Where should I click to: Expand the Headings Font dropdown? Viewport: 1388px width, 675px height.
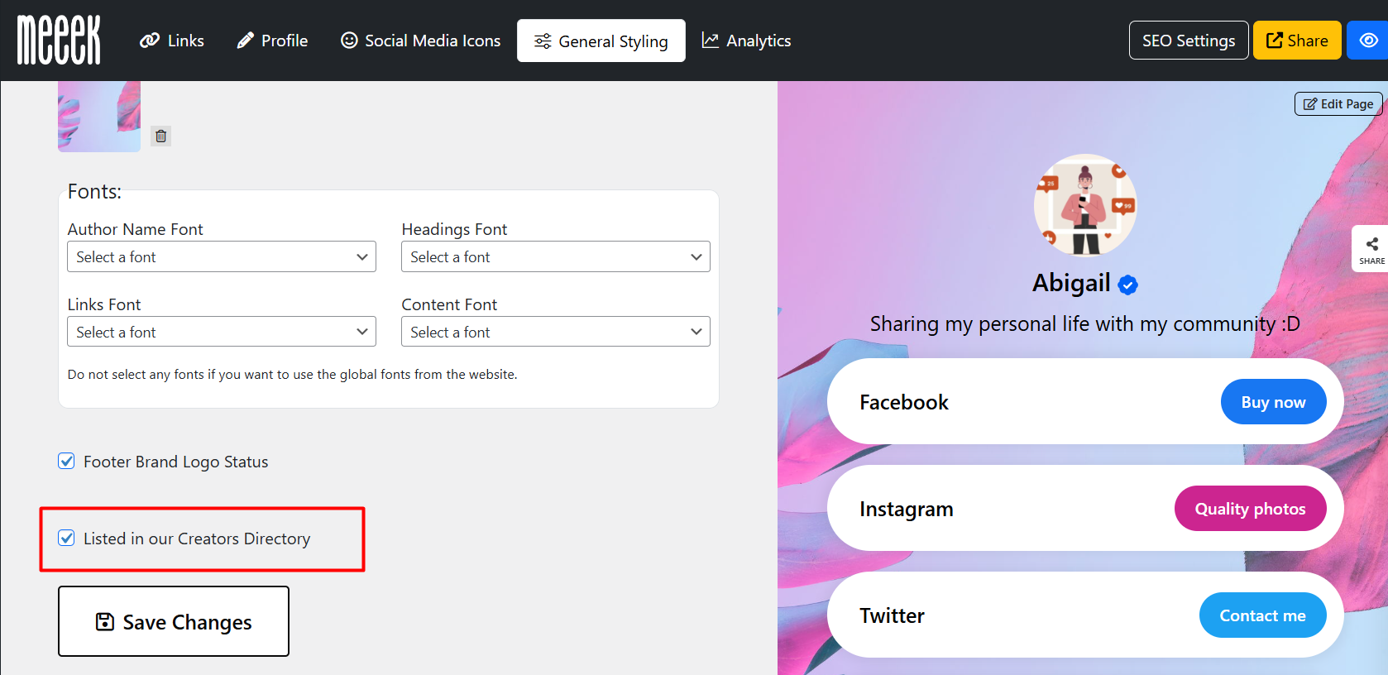(555, 257)
